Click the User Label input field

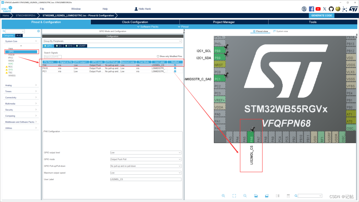pos(146,179)
